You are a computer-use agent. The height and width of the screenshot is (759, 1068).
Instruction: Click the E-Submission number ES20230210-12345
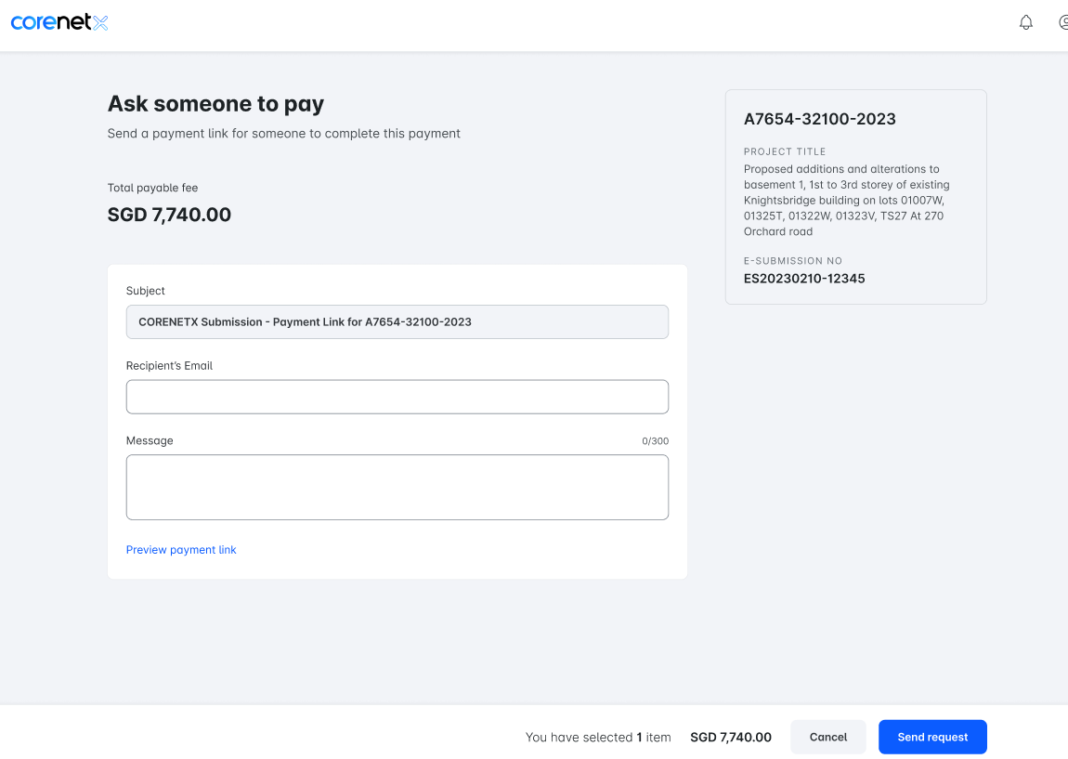click(x=804, y=278)
